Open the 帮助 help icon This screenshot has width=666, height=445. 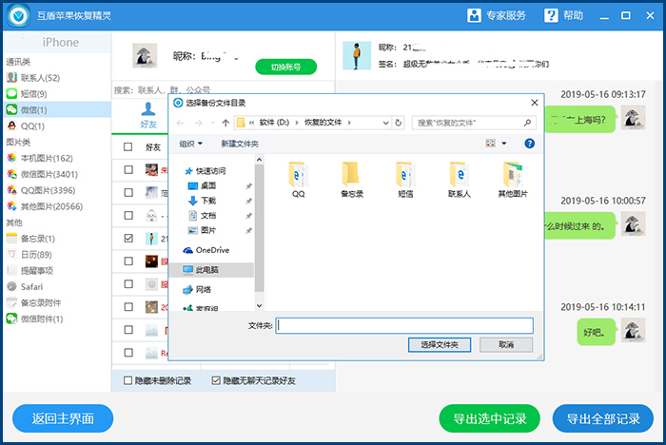pos(551,16)
